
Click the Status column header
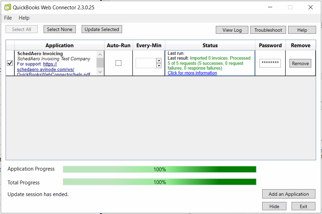210,45
